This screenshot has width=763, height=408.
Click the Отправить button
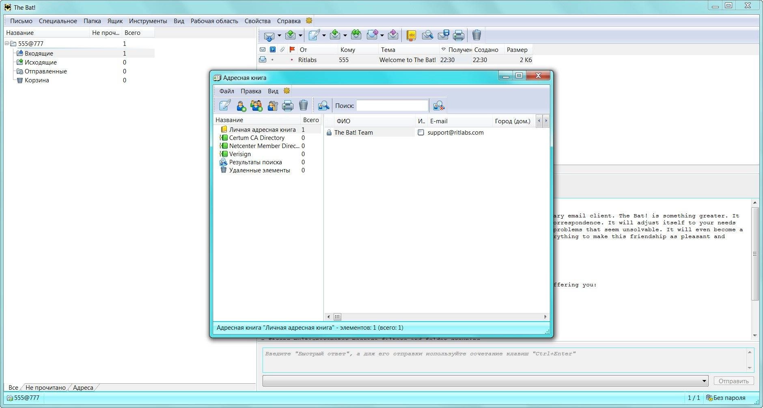(733, 381)
